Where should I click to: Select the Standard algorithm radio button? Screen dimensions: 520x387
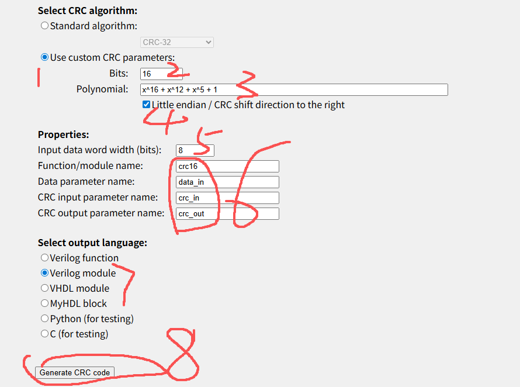[44, 26]
